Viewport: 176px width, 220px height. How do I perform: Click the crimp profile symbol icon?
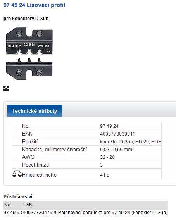click(7, 89)
